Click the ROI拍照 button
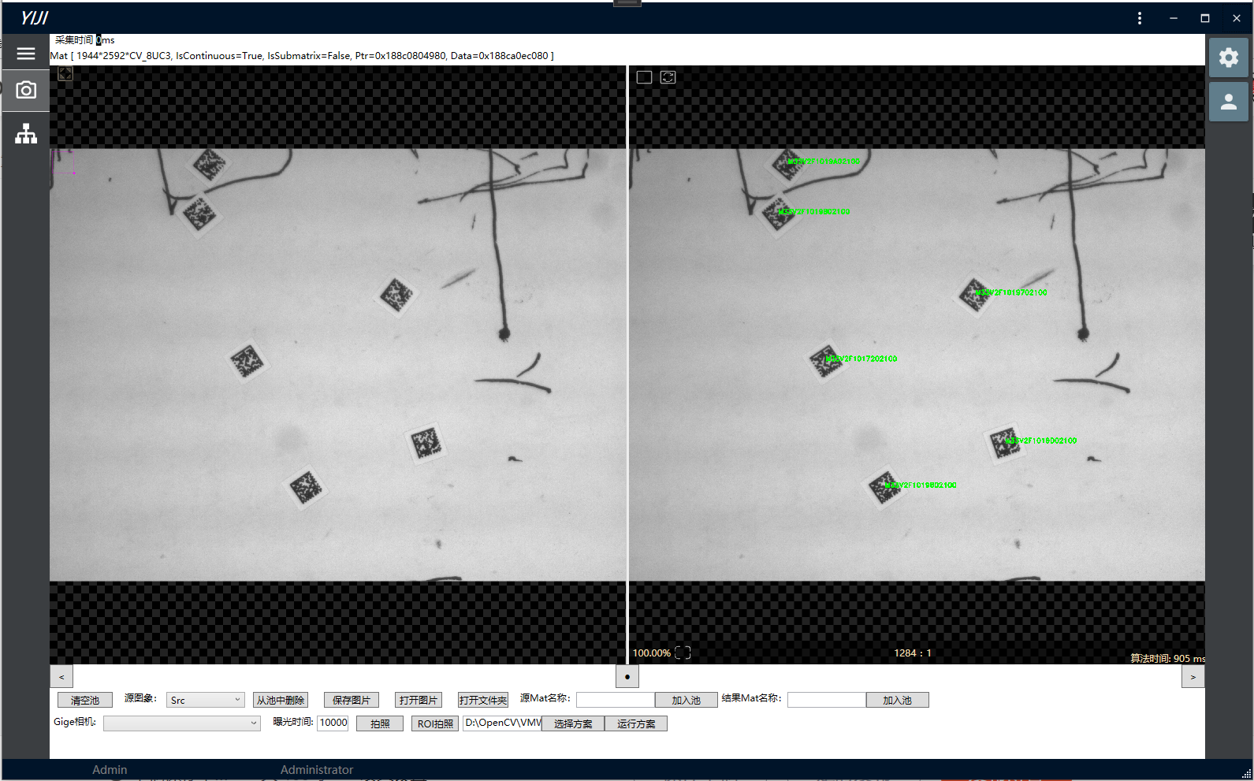1254x781 pixels. pos(435,723)
